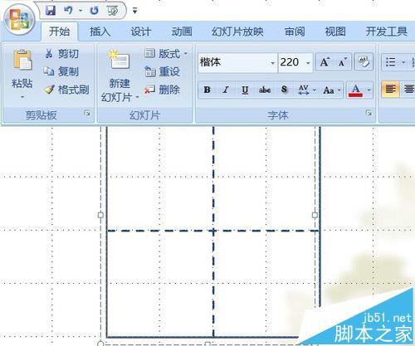The height and width of the screenshot is (346, 415).
Task: Redo the last action
Action: 94,11
